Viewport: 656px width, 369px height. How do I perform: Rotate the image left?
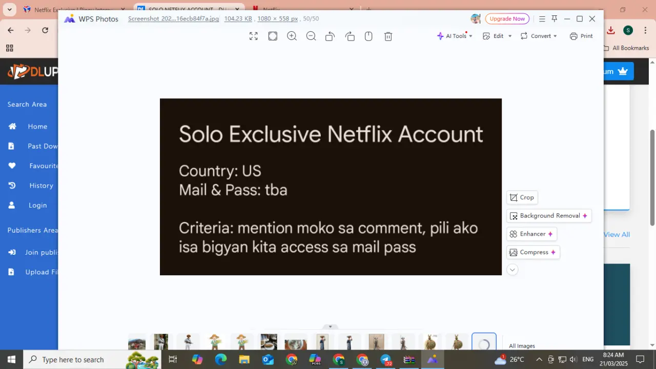(x=330, y=36)
